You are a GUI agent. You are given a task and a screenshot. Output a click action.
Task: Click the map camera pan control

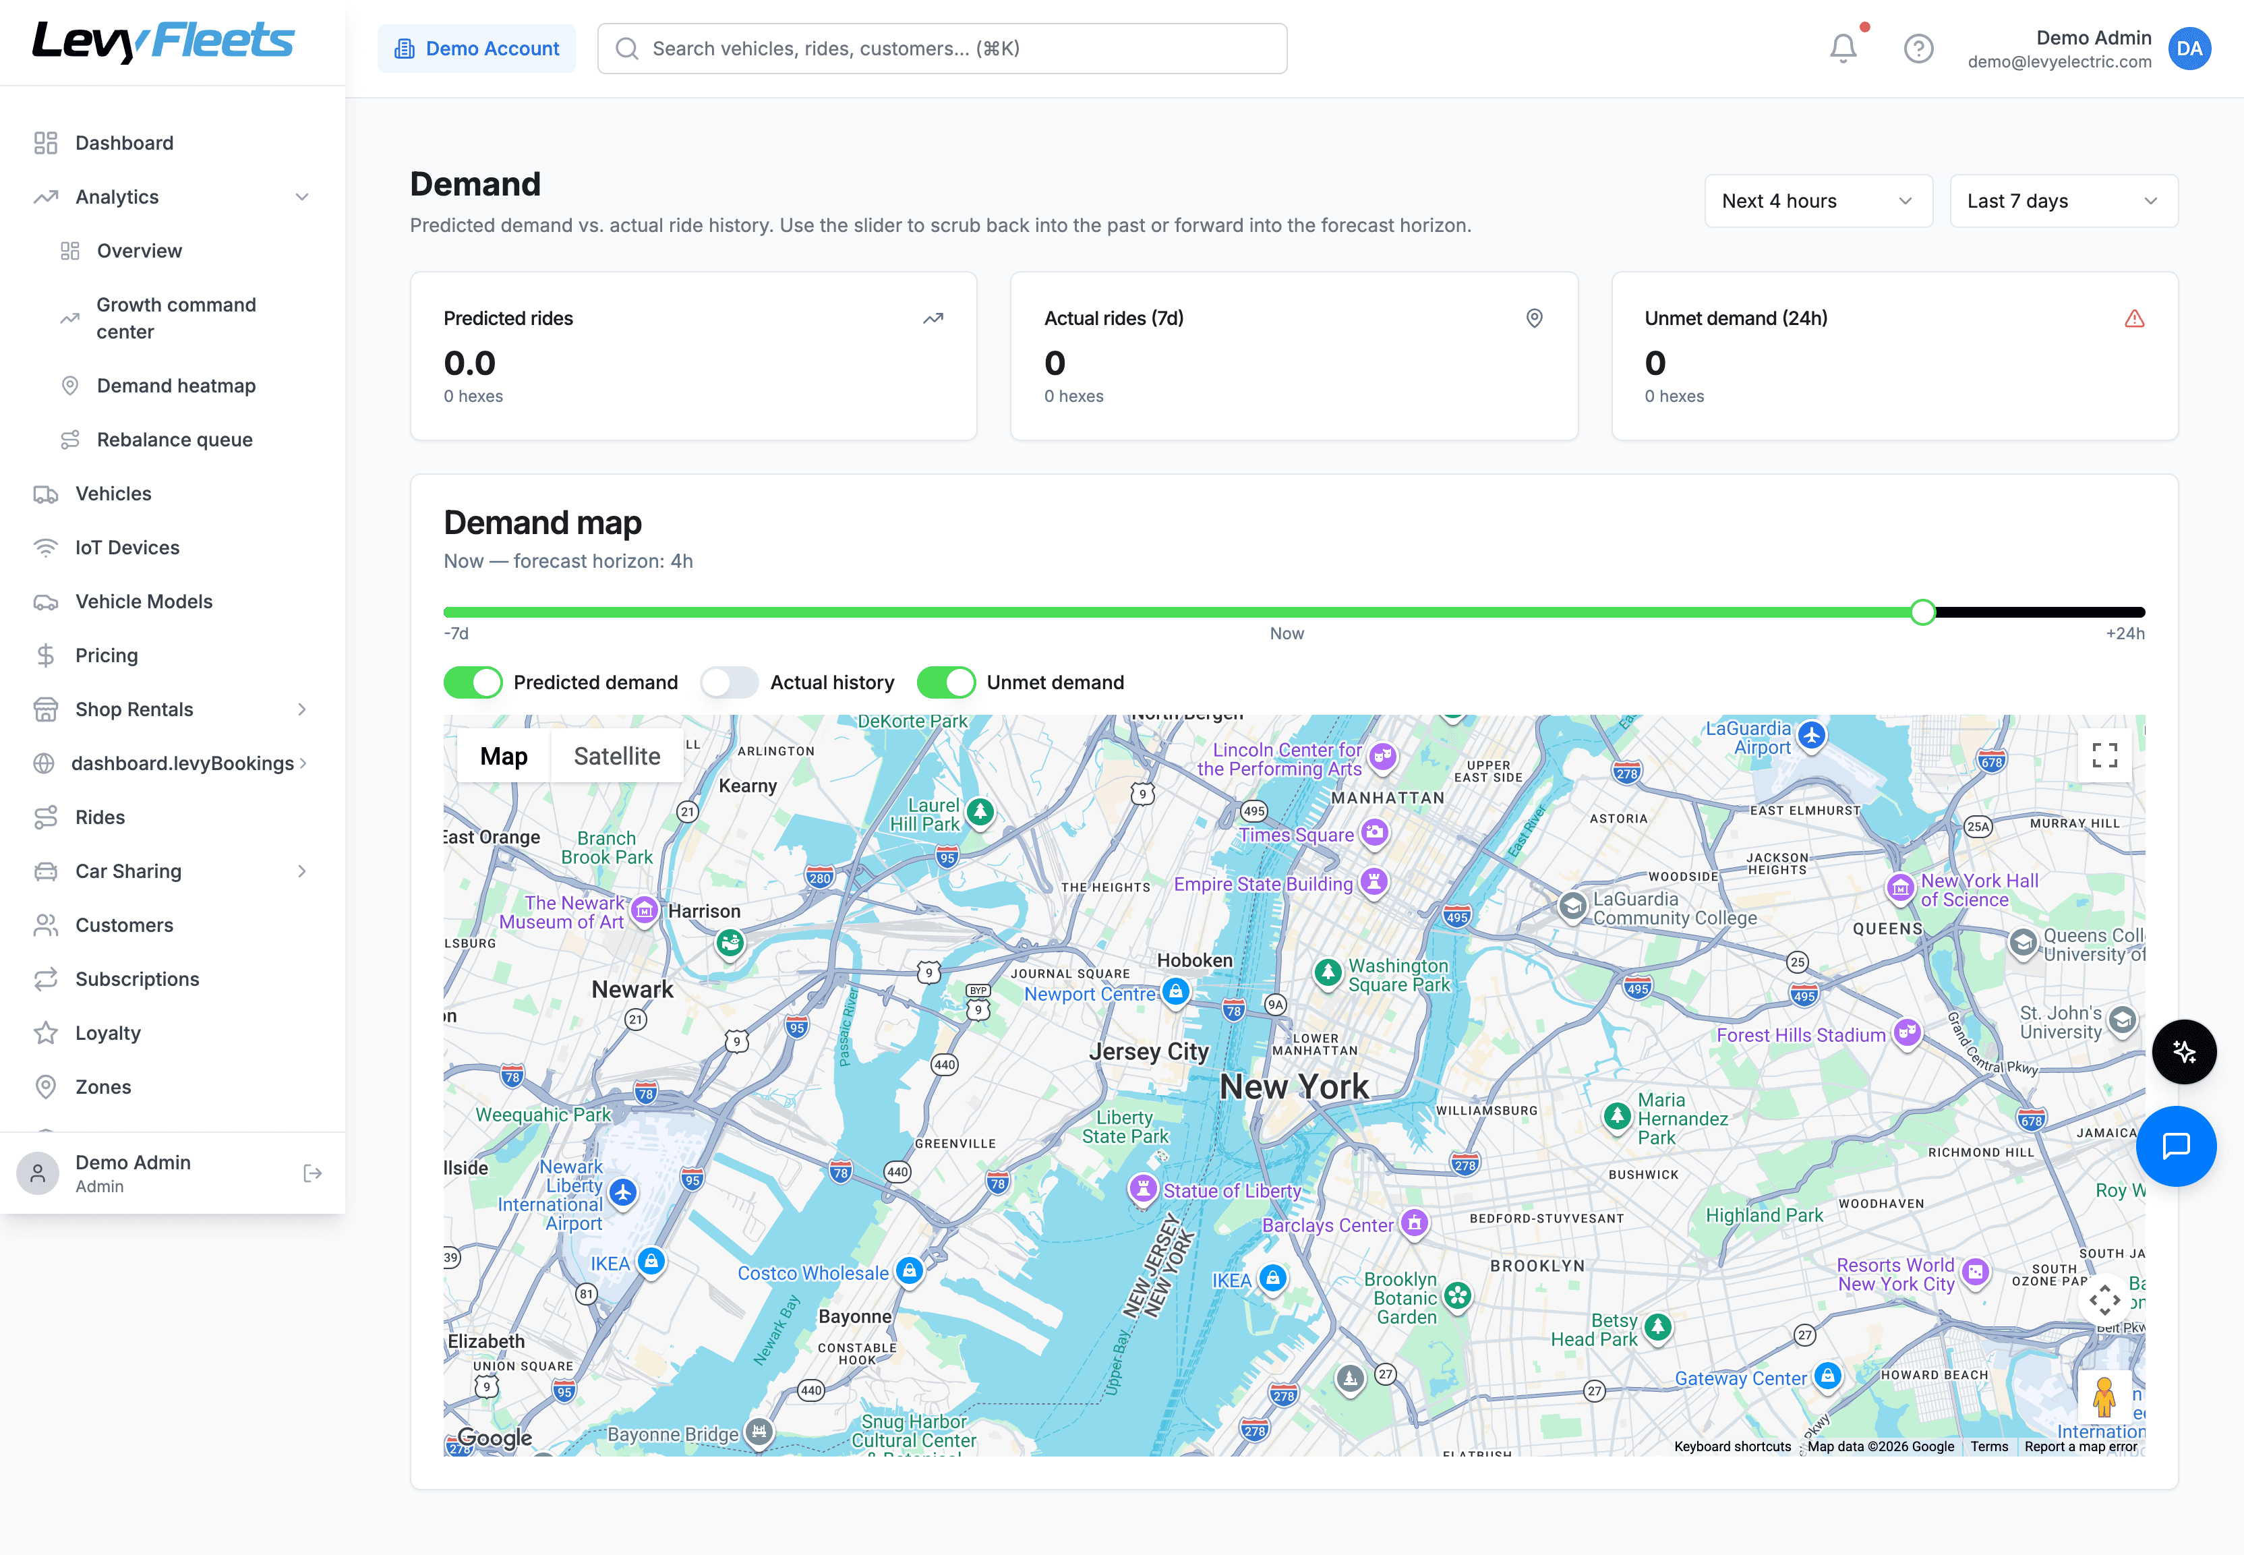pos(2104,1299)
